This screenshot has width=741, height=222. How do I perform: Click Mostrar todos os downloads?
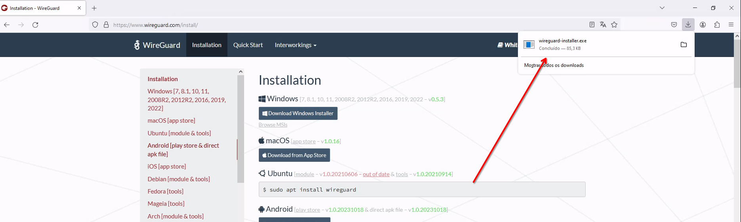[x=554, y=65]
